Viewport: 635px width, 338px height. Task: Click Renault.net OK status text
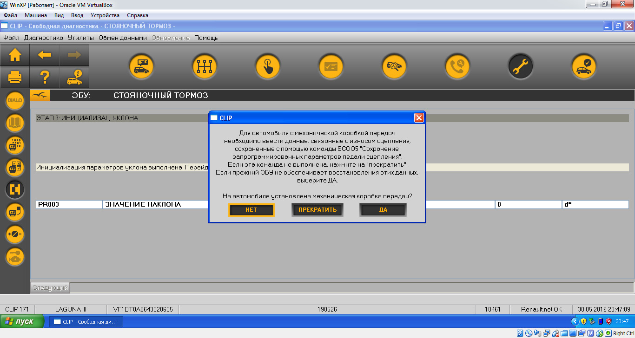point(542,309)
